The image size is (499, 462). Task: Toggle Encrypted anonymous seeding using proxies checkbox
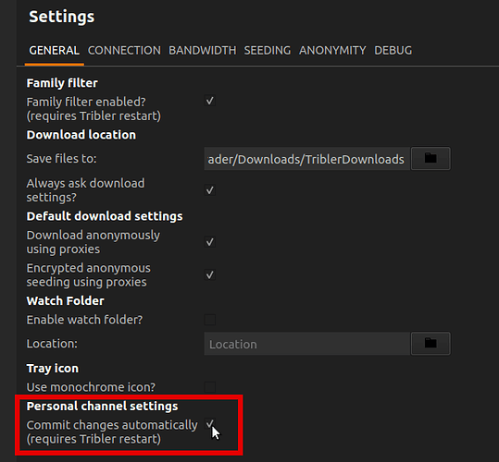coord(210,274)
